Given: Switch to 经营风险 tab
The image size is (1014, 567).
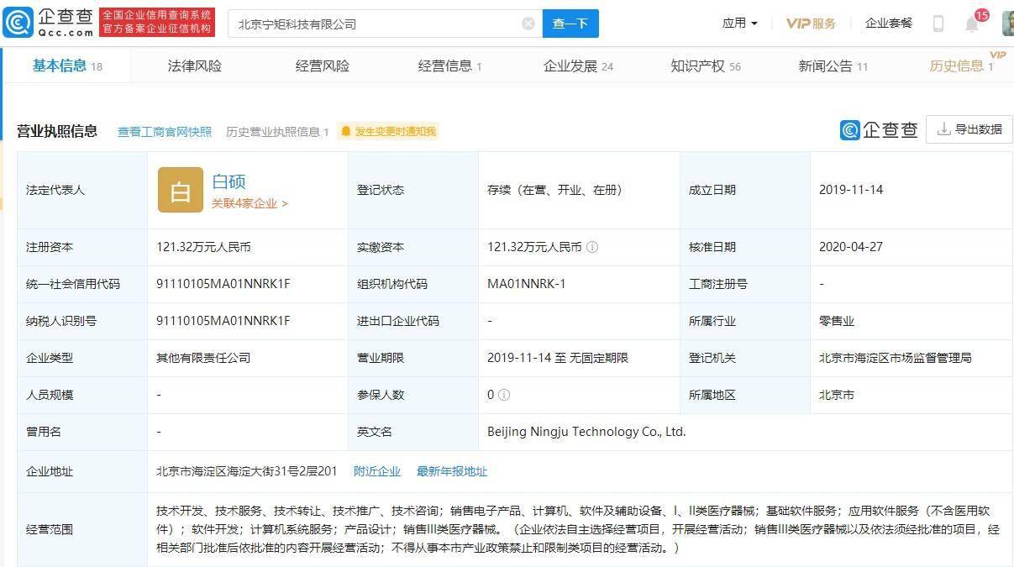Looking at the screenshot, I should (323, 66).
